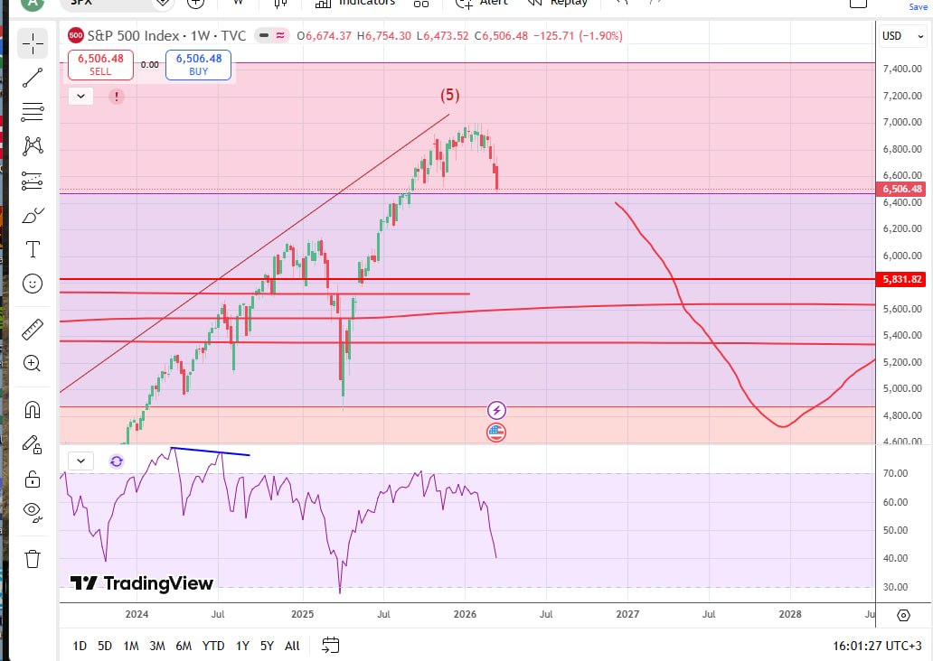Set the range to 6M
Screen dimensions: 933x661
point(184,646)
